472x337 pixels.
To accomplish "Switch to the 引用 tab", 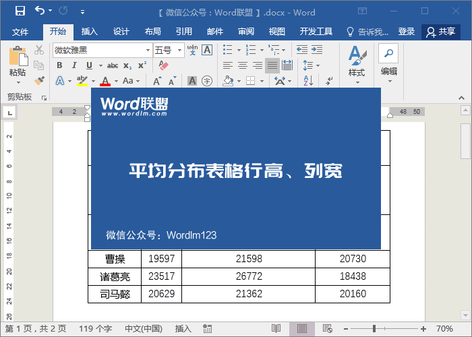I will pos(183,31).
